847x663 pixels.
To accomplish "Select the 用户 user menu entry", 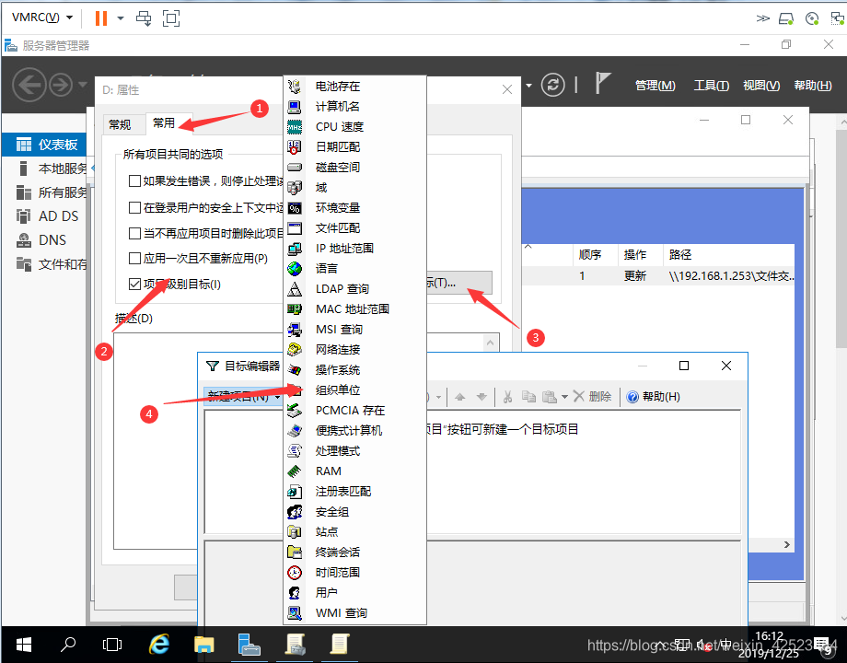I will pos(354,593).
